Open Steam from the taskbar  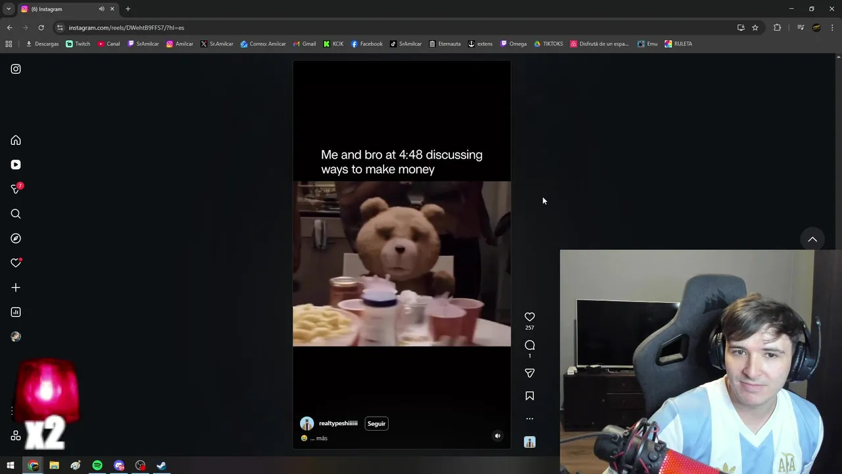click(x=161, y=465)
